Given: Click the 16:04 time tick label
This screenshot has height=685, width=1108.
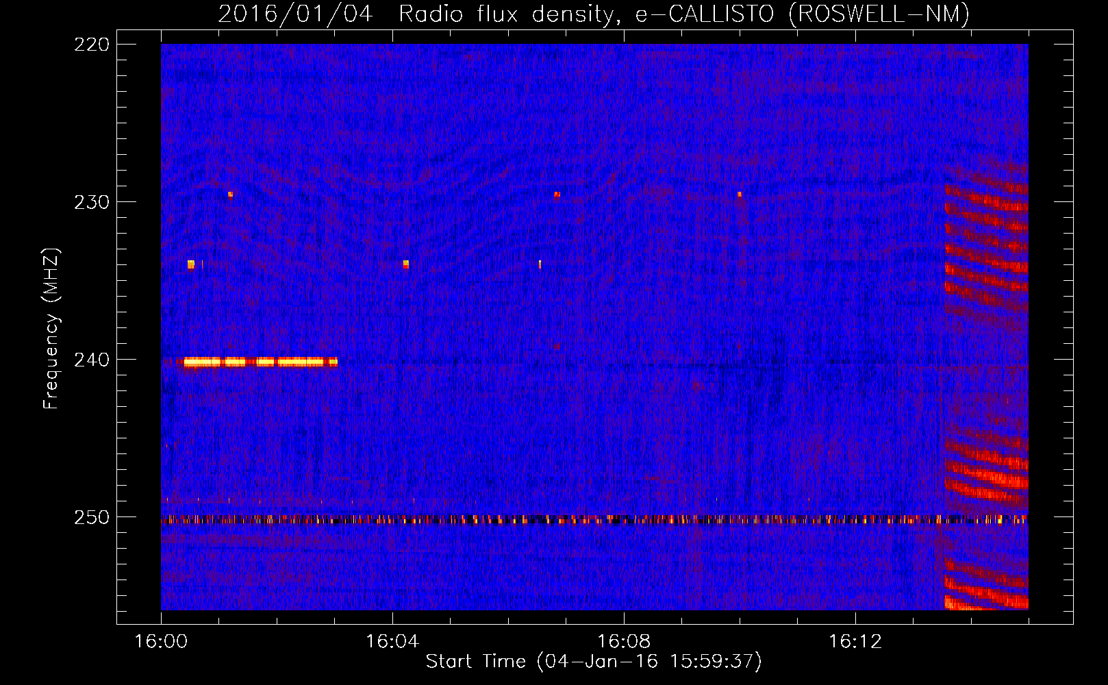Looking at the screenshot, I should click(x=392, y=642).
